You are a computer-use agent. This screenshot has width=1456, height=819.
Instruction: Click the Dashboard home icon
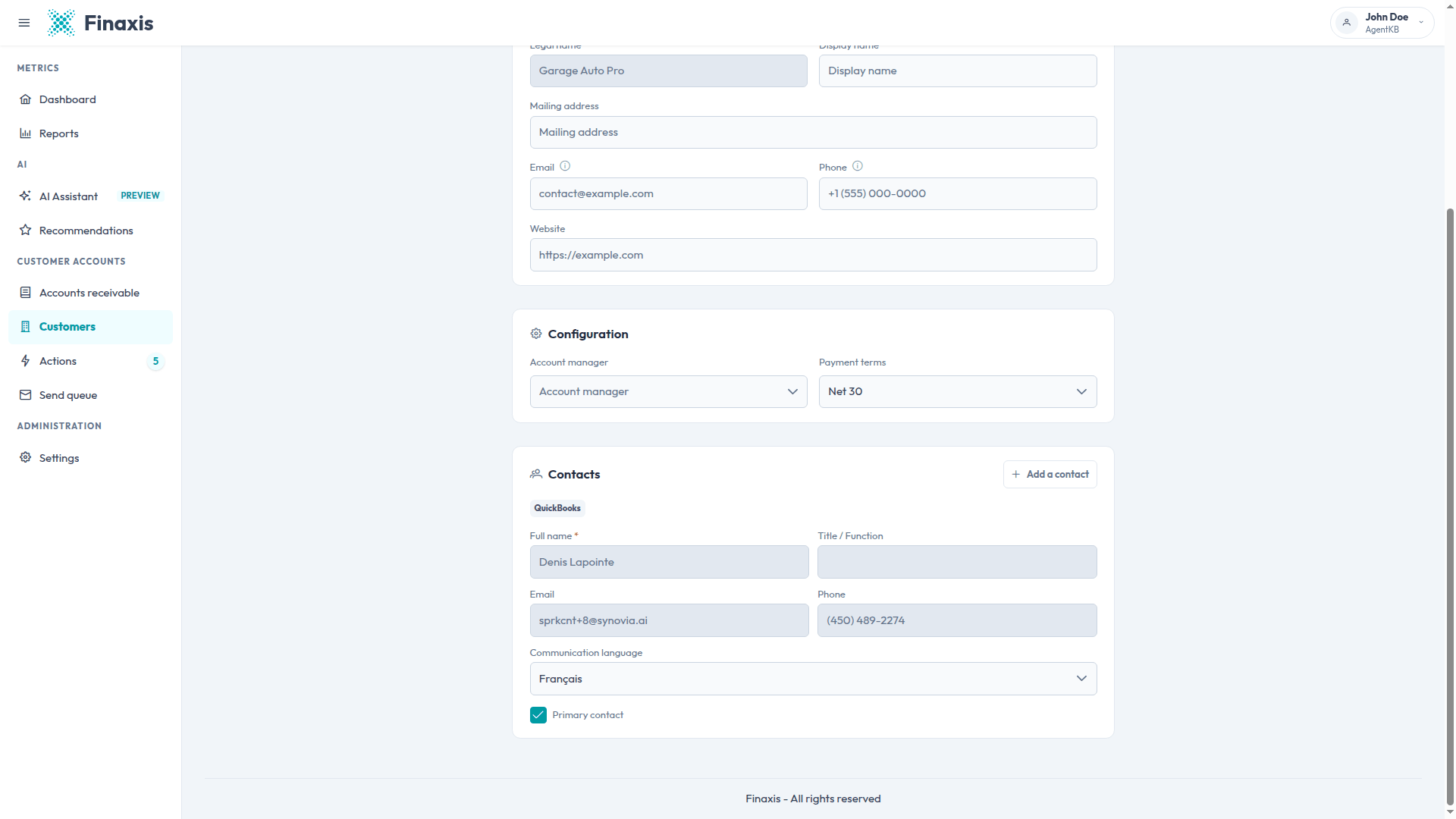click(x=25, y=99)
